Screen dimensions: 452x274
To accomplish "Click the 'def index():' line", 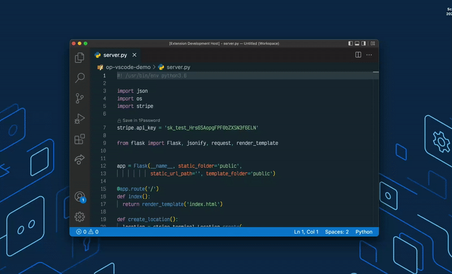I will (133, 197).
